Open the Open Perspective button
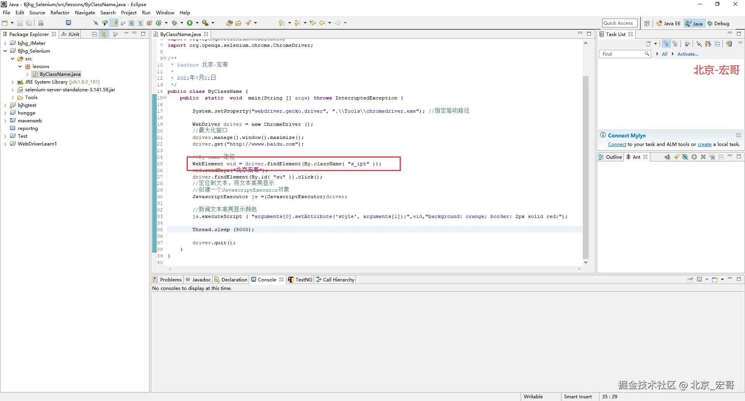745x401 pixels. click(x=647, y=23)
